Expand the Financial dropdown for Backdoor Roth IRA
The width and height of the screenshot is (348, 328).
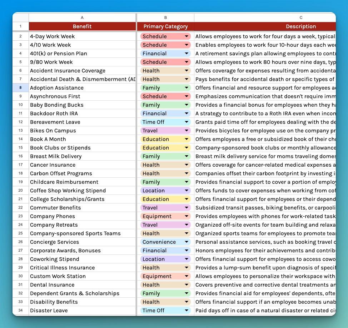pyautogui.click(x=187, y=113)
